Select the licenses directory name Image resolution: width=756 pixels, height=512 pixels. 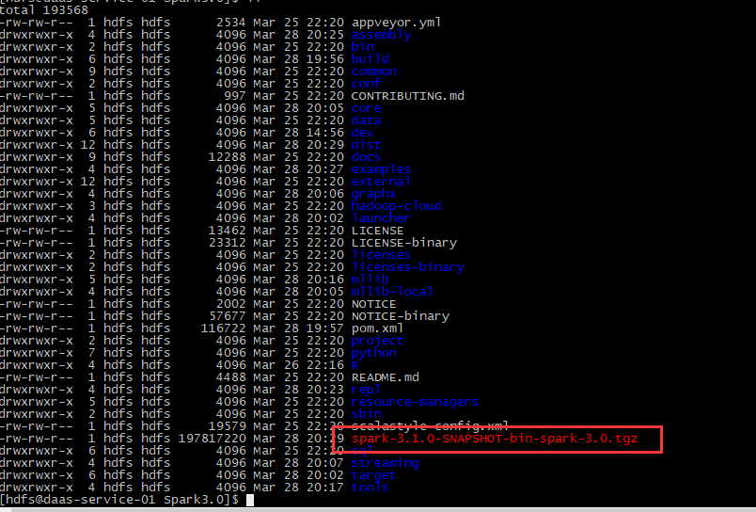pyautogui.click(x=382, y=255)
